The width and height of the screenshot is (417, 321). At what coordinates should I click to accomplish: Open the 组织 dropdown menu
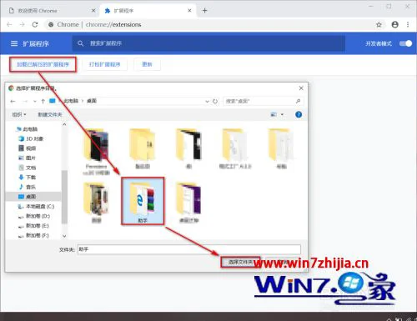pyautogui.click(x=19, y=114)
